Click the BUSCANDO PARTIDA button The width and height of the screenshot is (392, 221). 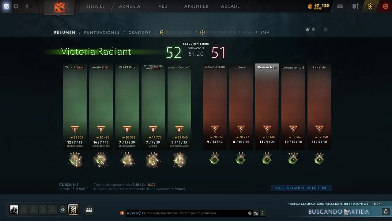point(339,212)
